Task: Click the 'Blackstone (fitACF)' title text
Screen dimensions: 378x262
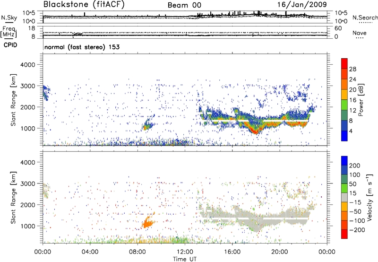Action: (x=84, y=5)
